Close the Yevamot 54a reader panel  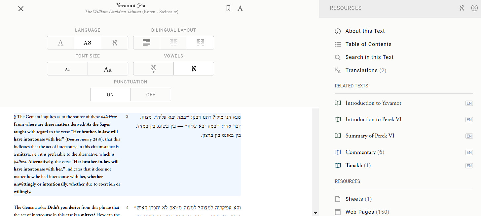[21, 9]
